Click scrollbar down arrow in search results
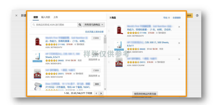Screen dimensions: 214x105 click(105, 89)
